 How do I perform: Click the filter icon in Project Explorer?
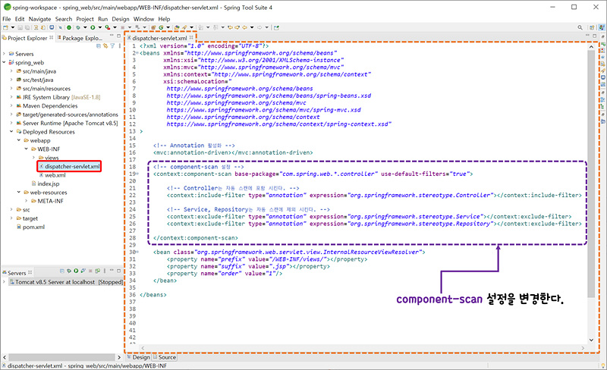tap(112, 45)
